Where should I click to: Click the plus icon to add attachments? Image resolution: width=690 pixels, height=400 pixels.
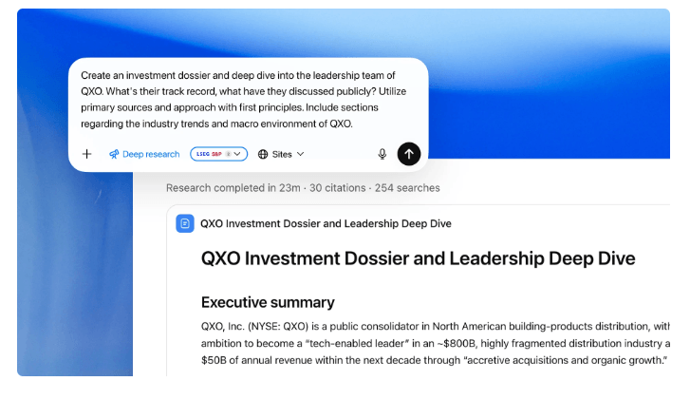(86, 154)
